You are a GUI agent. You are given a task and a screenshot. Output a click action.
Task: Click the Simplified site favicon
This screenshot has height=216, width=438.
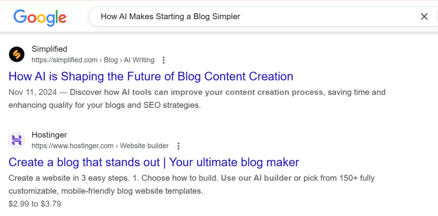[17, 54]
